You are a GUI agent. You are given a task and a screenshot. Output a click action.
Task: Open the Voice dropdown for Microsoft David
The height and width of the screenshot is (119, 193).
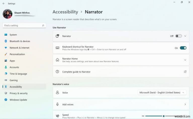pyautogui.click(x=162, y=92)
